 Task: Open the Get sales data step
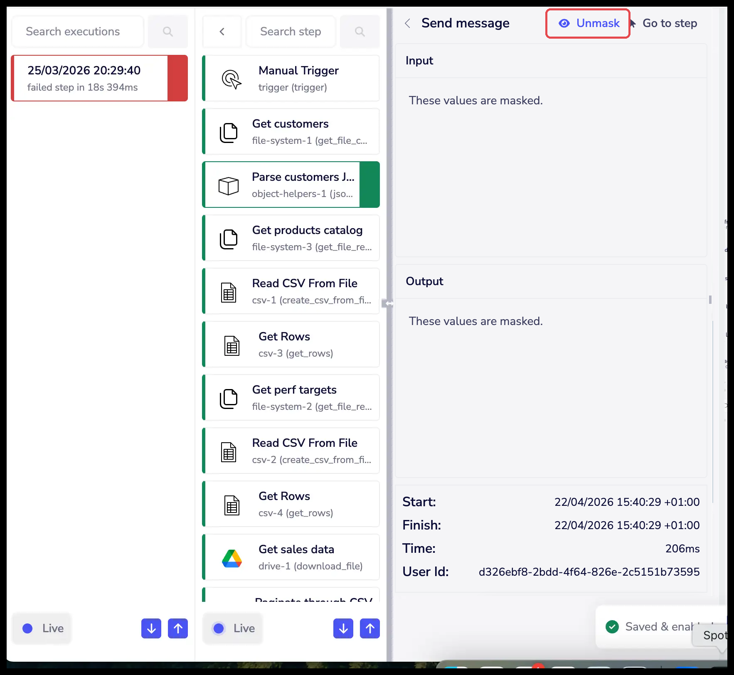coord(291,557)
